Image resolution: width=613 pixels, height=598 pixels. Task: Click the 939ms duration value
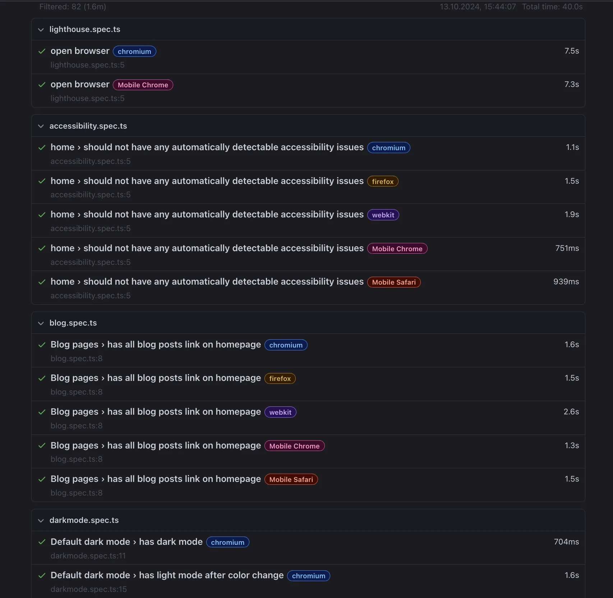pos(566,282)
